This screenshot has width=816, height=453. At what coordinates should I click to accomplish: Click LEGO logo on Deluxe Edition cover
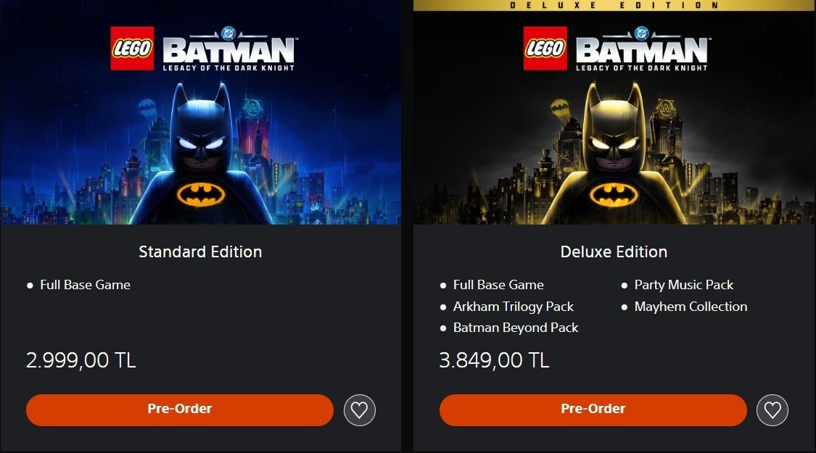coord(545,49)
